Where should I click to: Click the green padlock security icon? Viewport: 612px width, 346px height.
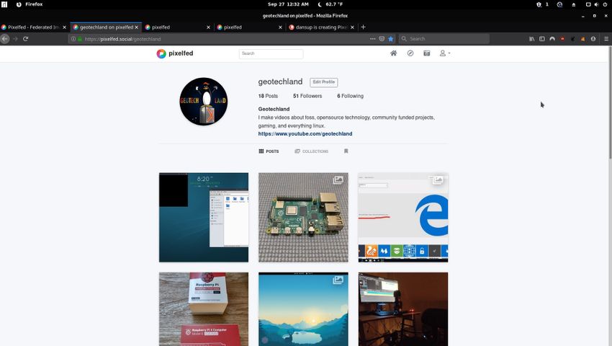click(x=80, y=39)
